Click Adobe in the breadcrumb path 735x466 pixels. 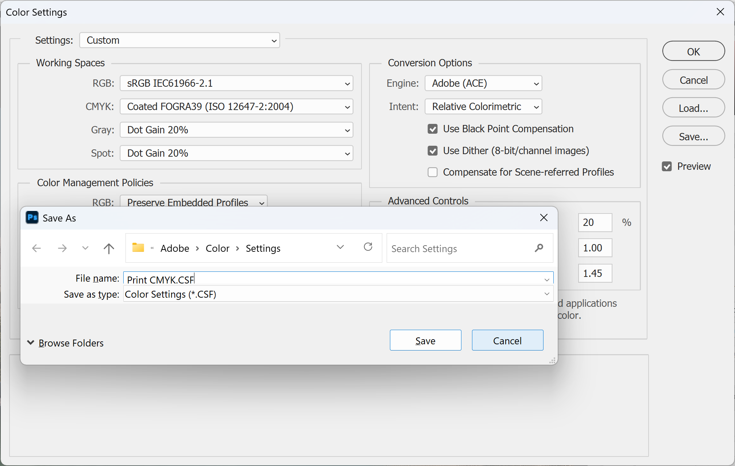175,248
